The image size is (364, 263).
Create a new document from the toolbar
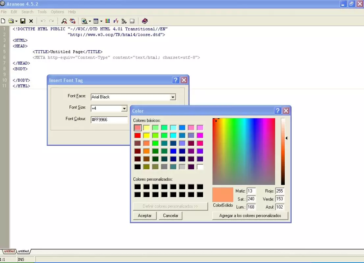(3, 21)
